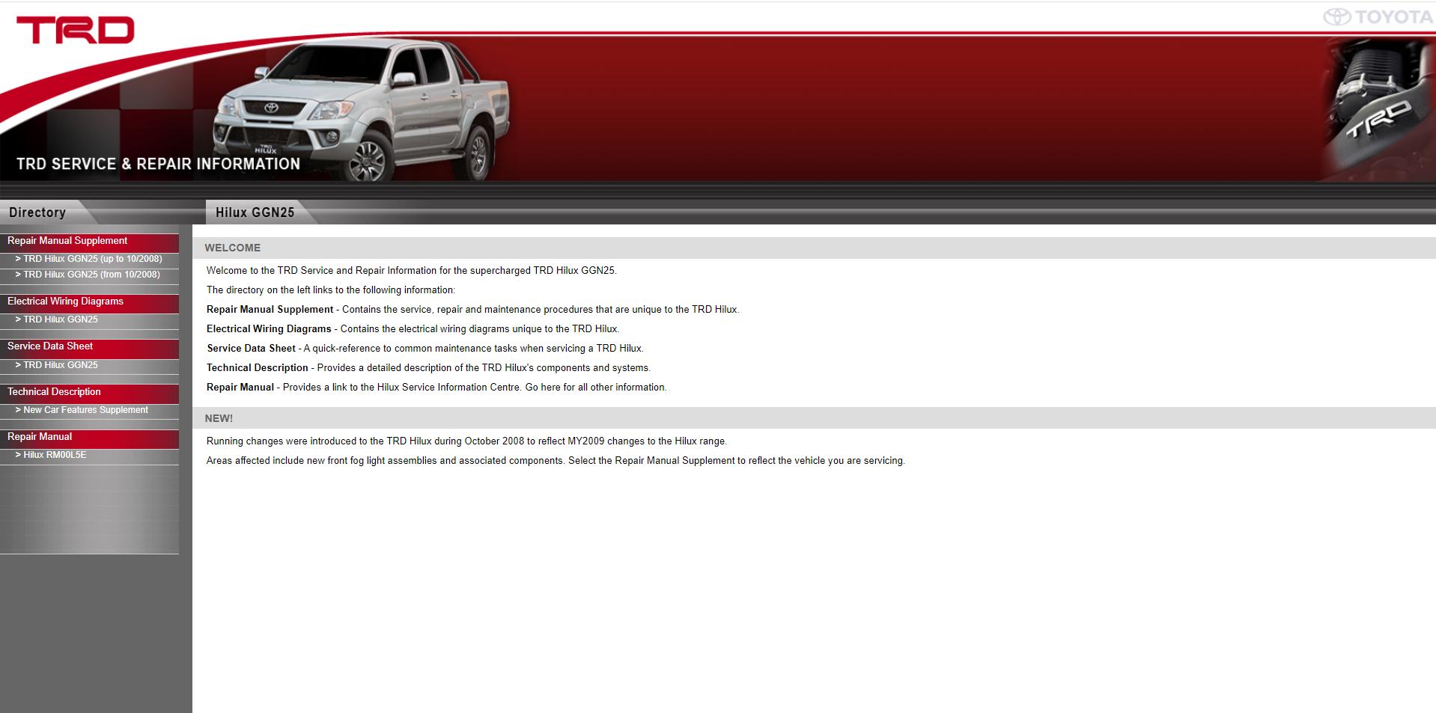This screenshot has height=713, width=1436.
Task: Click bold Repair Manual in welcome text
Action: (240, 388)
